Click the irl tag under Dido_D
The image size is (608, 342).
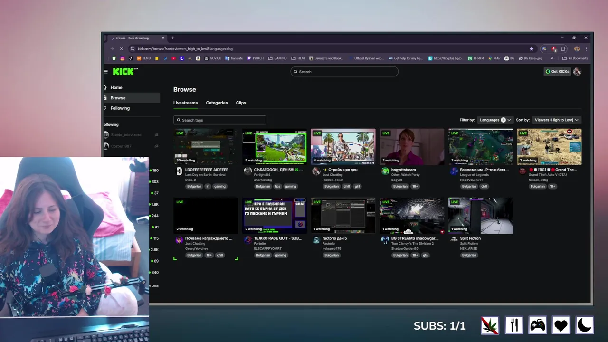[208, 186]
